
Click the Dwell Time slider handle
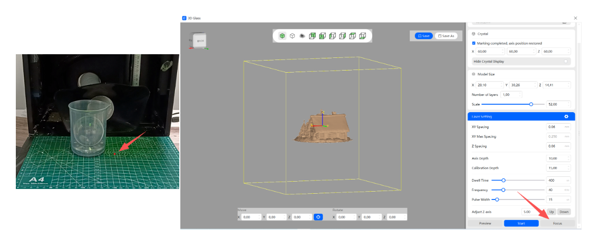(504, 180)
